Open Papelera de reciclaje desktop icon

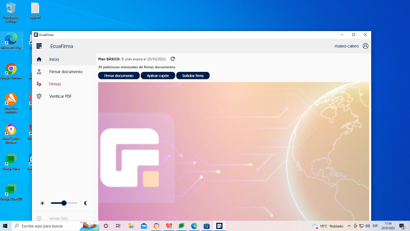[11, 12]
